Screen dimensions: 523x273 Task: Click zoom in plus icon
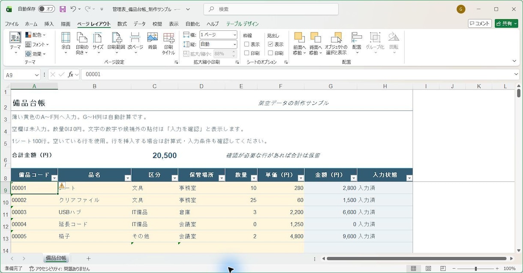(497, 268)
